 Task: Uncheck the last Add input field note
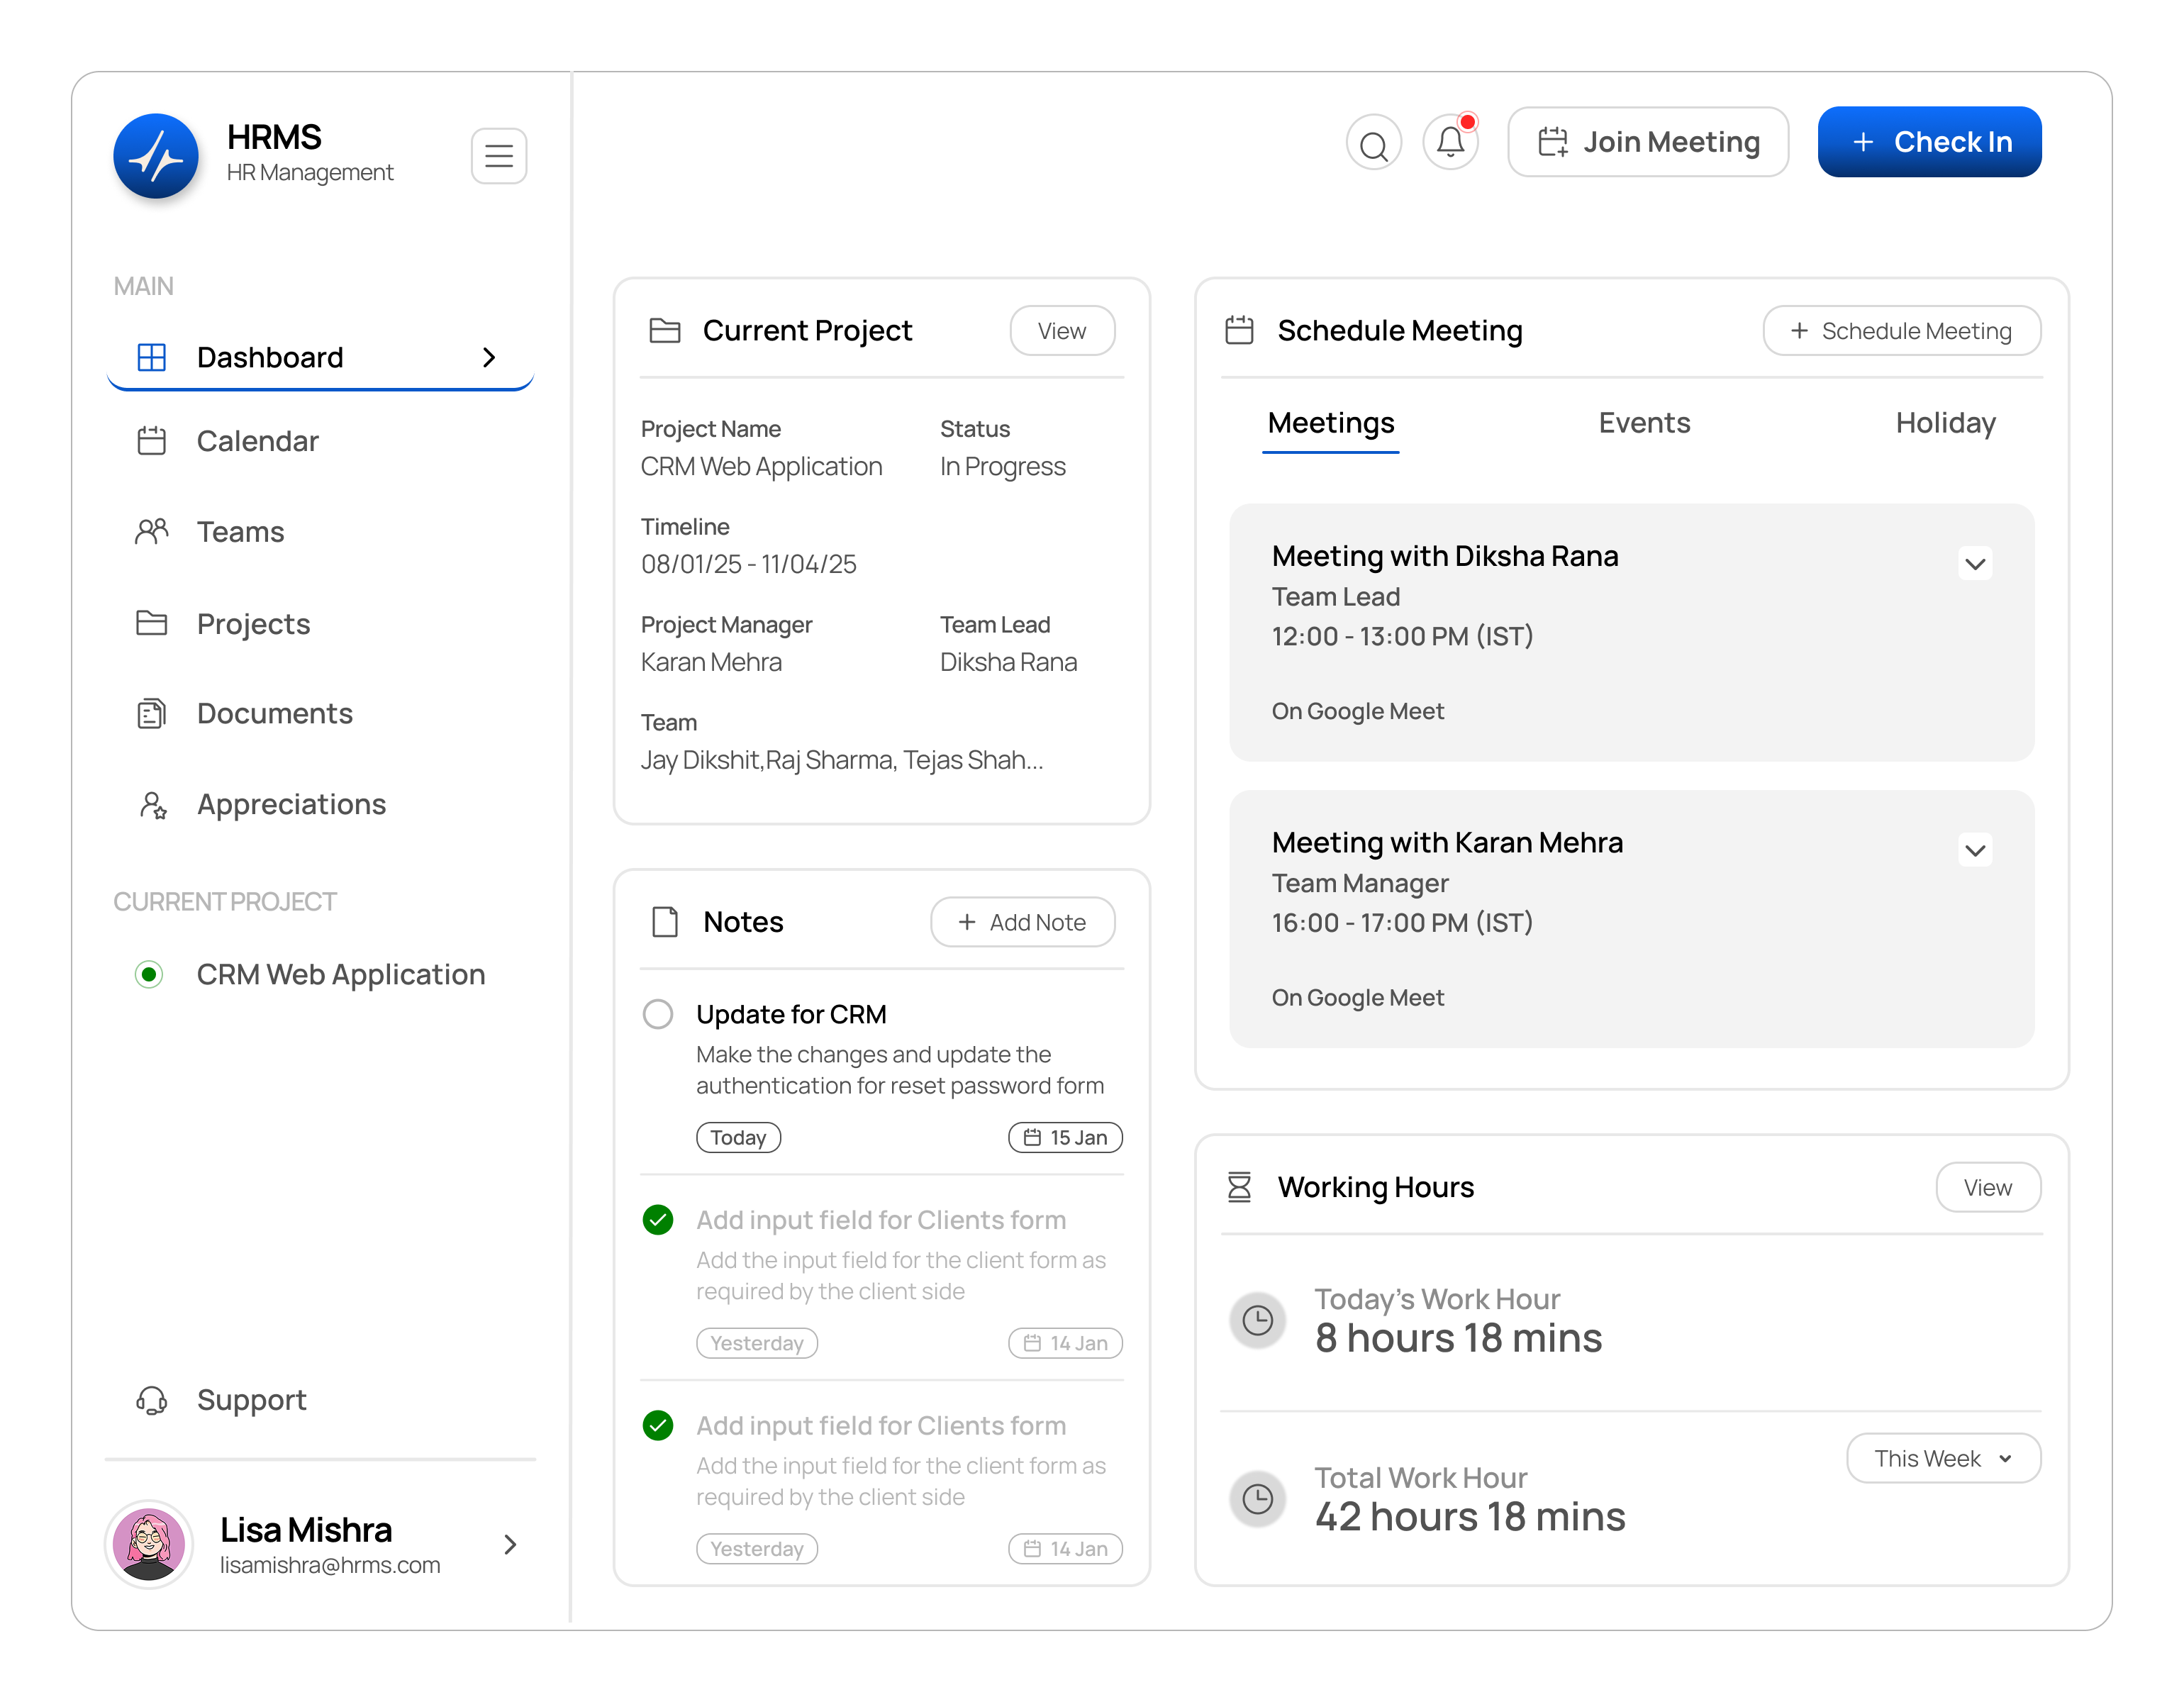pyautogui.click(x=658, y=1425)
